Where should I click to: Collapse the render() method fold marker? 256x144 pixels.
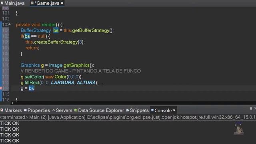[x=10, y=24]
